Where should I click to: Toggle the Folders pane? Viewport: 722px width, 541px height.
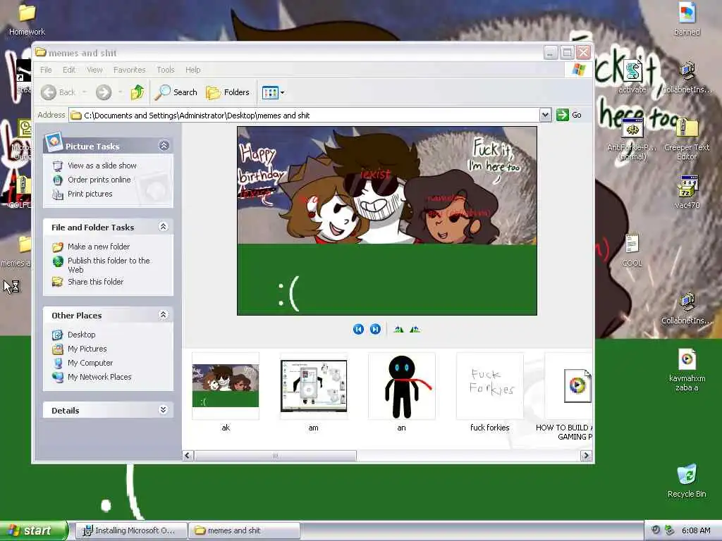click(228, 92)
